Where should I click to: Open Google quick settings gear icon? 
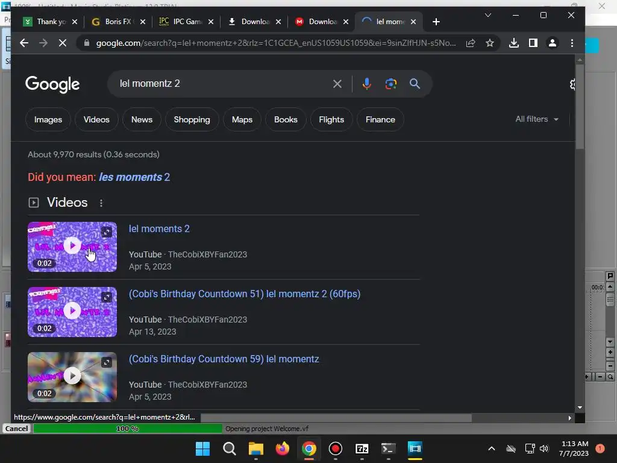tap(573, 84)
